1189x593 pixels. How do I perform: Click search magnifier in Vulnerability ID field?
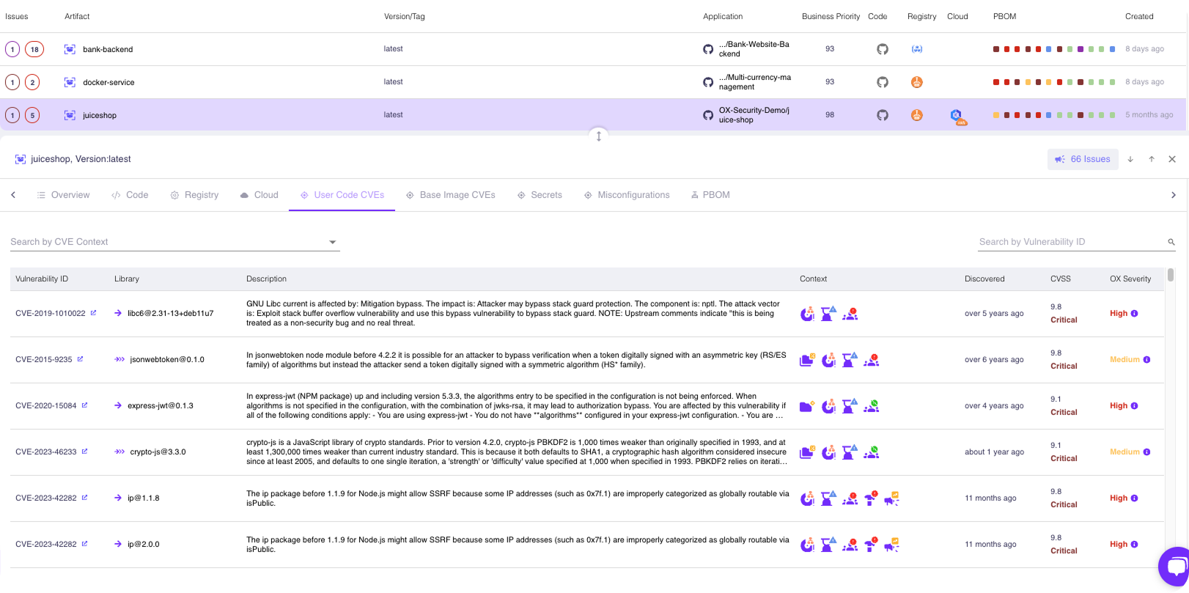[1171, 242]
